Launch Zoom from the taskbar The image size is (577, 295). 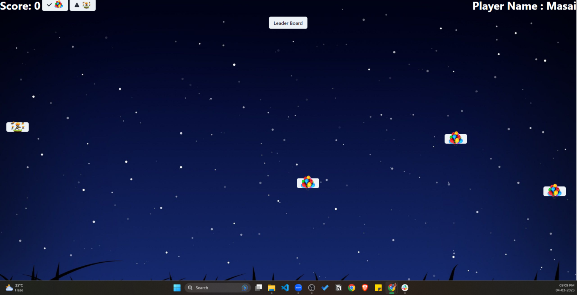pos(298,287)
